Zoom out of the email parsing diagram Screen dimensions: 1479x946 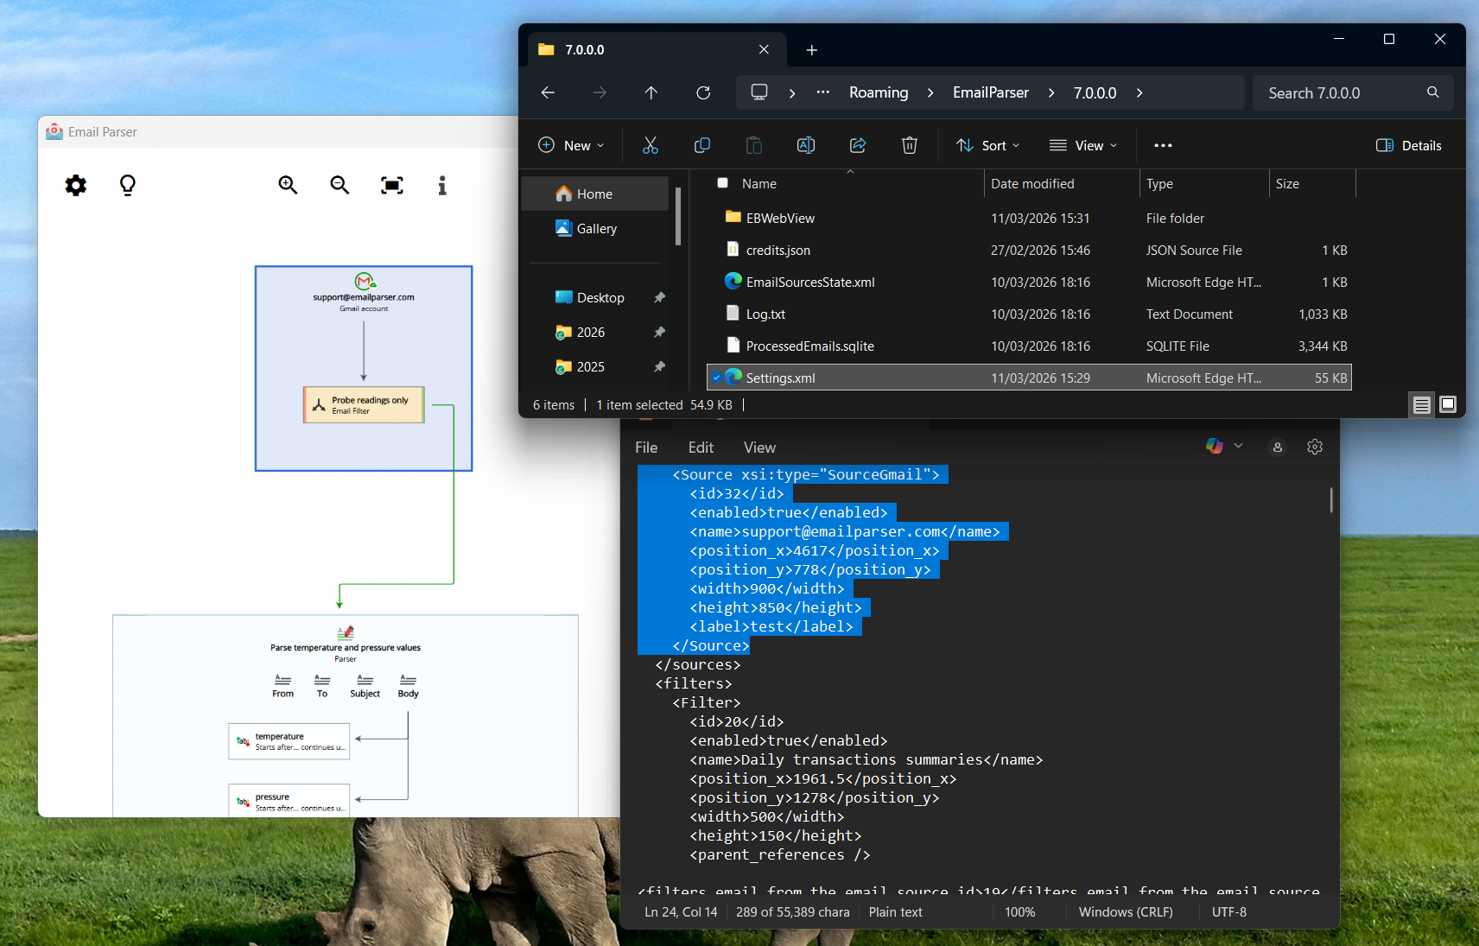click(x=340, y=185)
